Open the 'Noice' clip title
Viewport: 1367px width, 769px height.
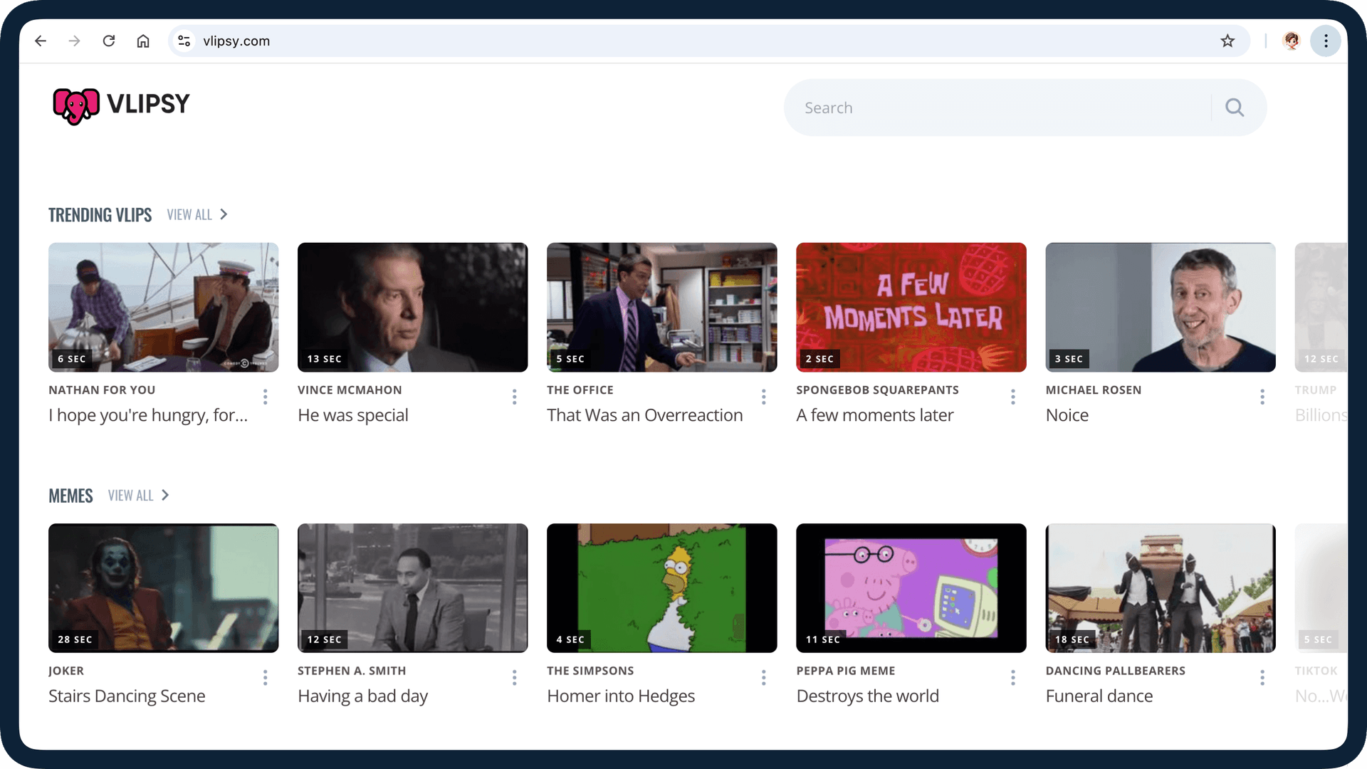[x=1067, y=415]
